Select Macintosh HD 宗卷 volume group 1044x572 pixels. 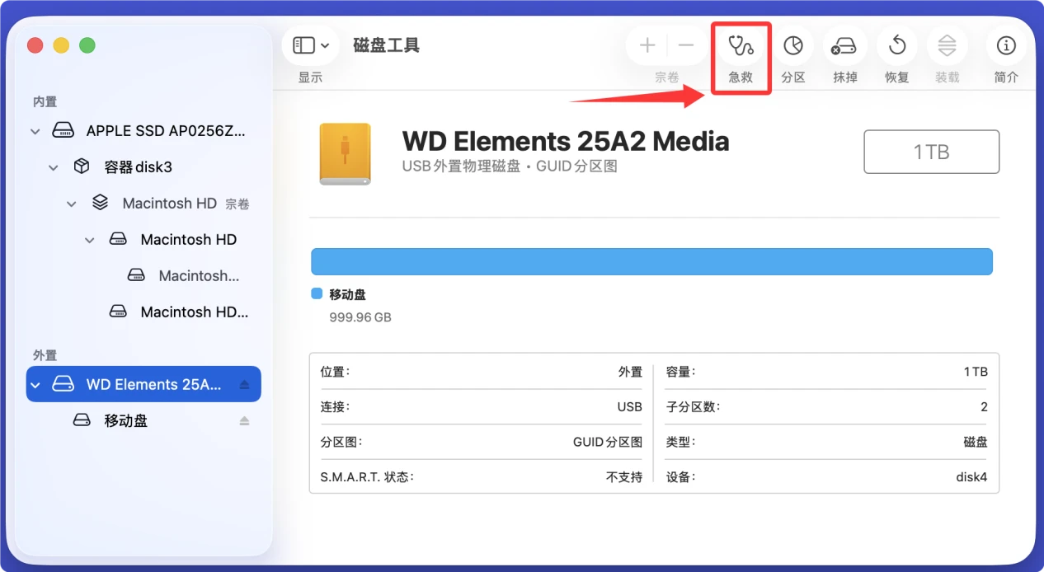pos(143,203)
